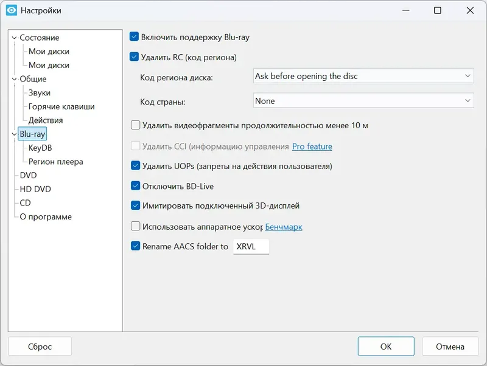Collapse the Blu-ray tree node
Screen dimensions: 487x366
click(14, 134)
